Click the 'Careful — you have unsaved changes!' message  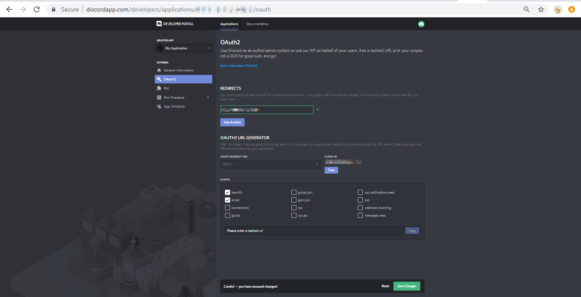251,286
